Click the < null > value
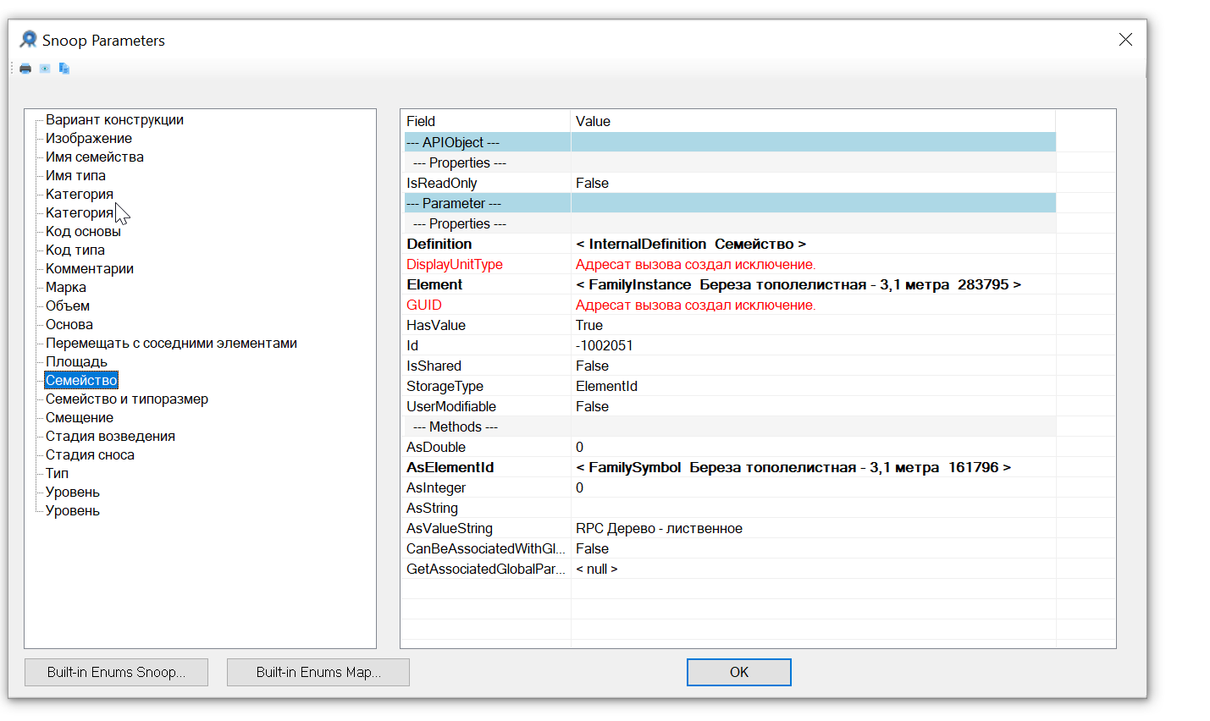 click(x=597, y=569)
